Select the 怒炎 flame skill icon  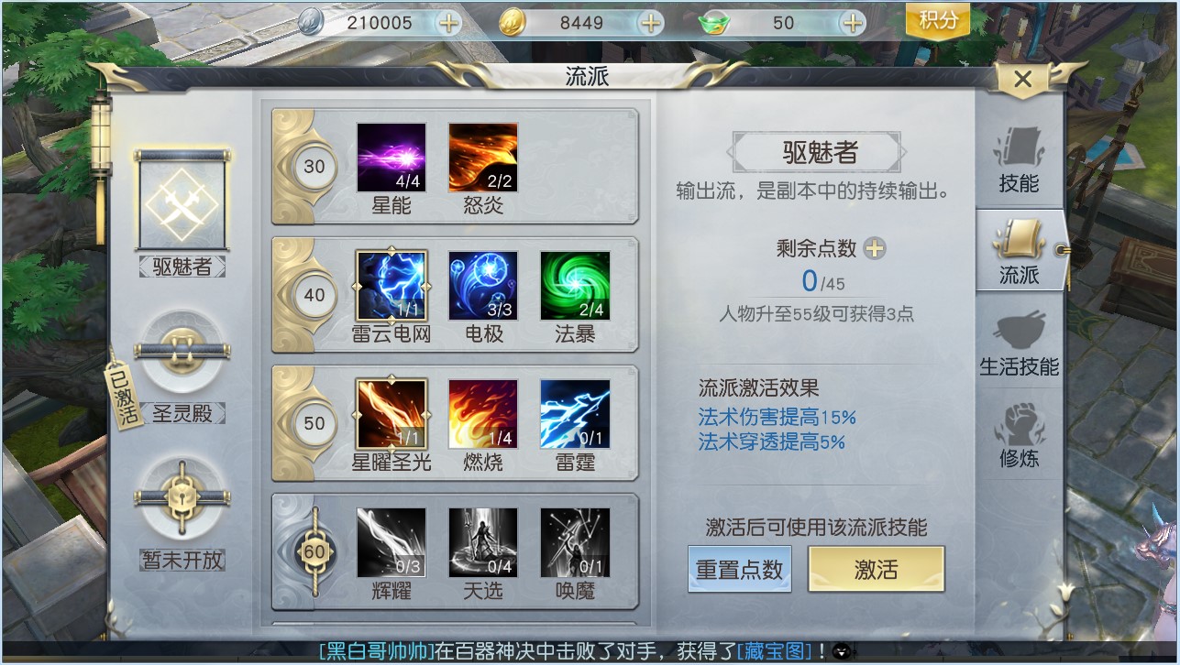click(483, 158)
